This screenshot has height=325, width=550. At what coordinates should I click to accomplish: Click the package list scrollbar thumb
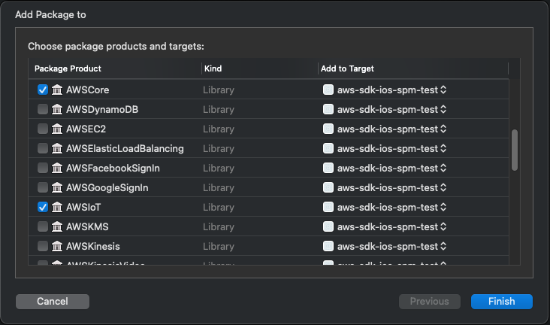pyautogui.click(x=515, y=150)
